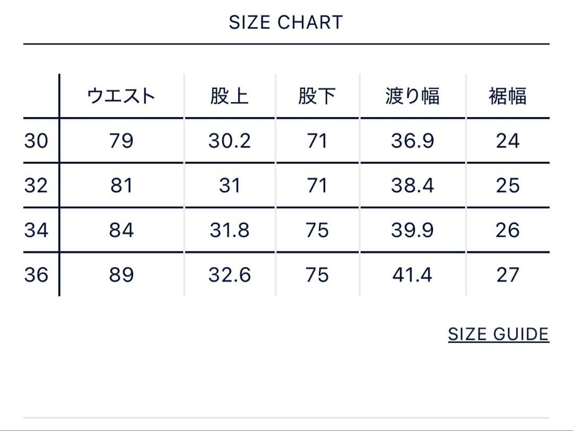This screenshot has width=573, height=431.
Task: Click the size 30 row label
Action: coord(36,141)
